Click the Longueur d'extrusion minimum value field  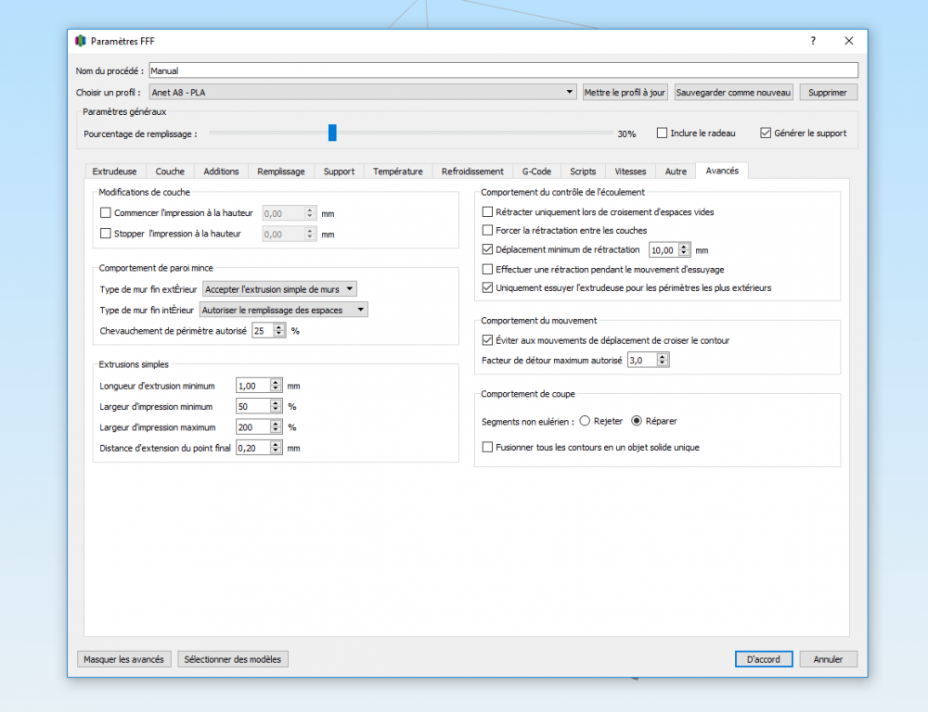coord(252,386)
